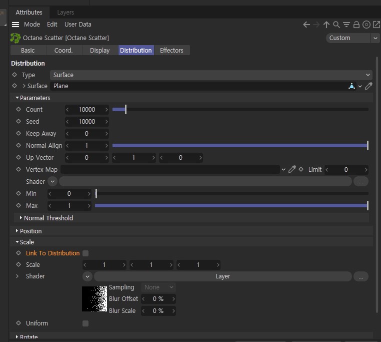Click the filter attributes icon

[346, 25]
